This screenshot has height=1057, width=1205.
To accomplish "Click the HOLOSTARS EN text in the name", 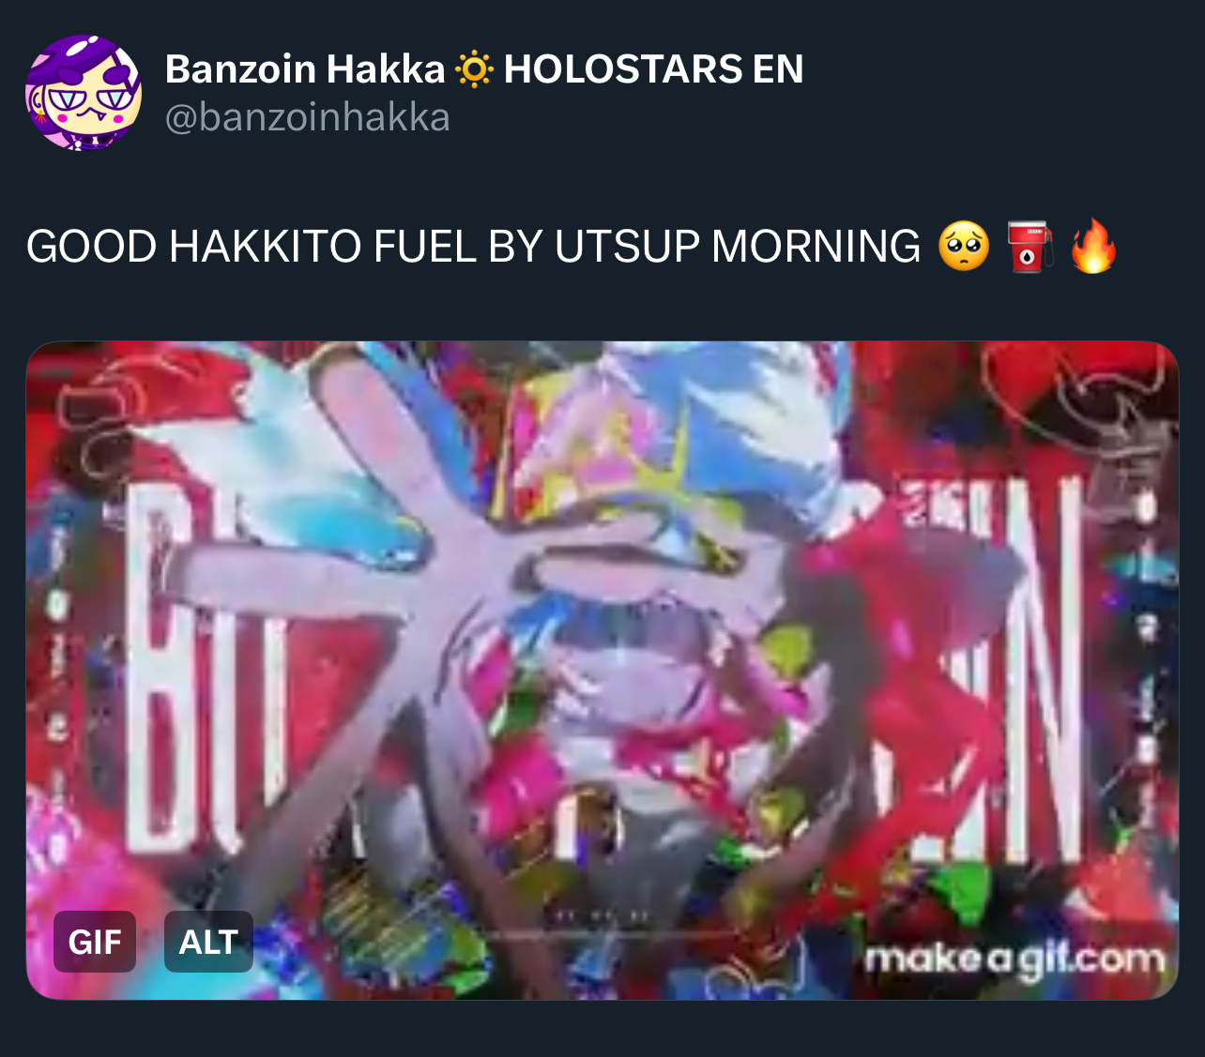I will point(653,69).
